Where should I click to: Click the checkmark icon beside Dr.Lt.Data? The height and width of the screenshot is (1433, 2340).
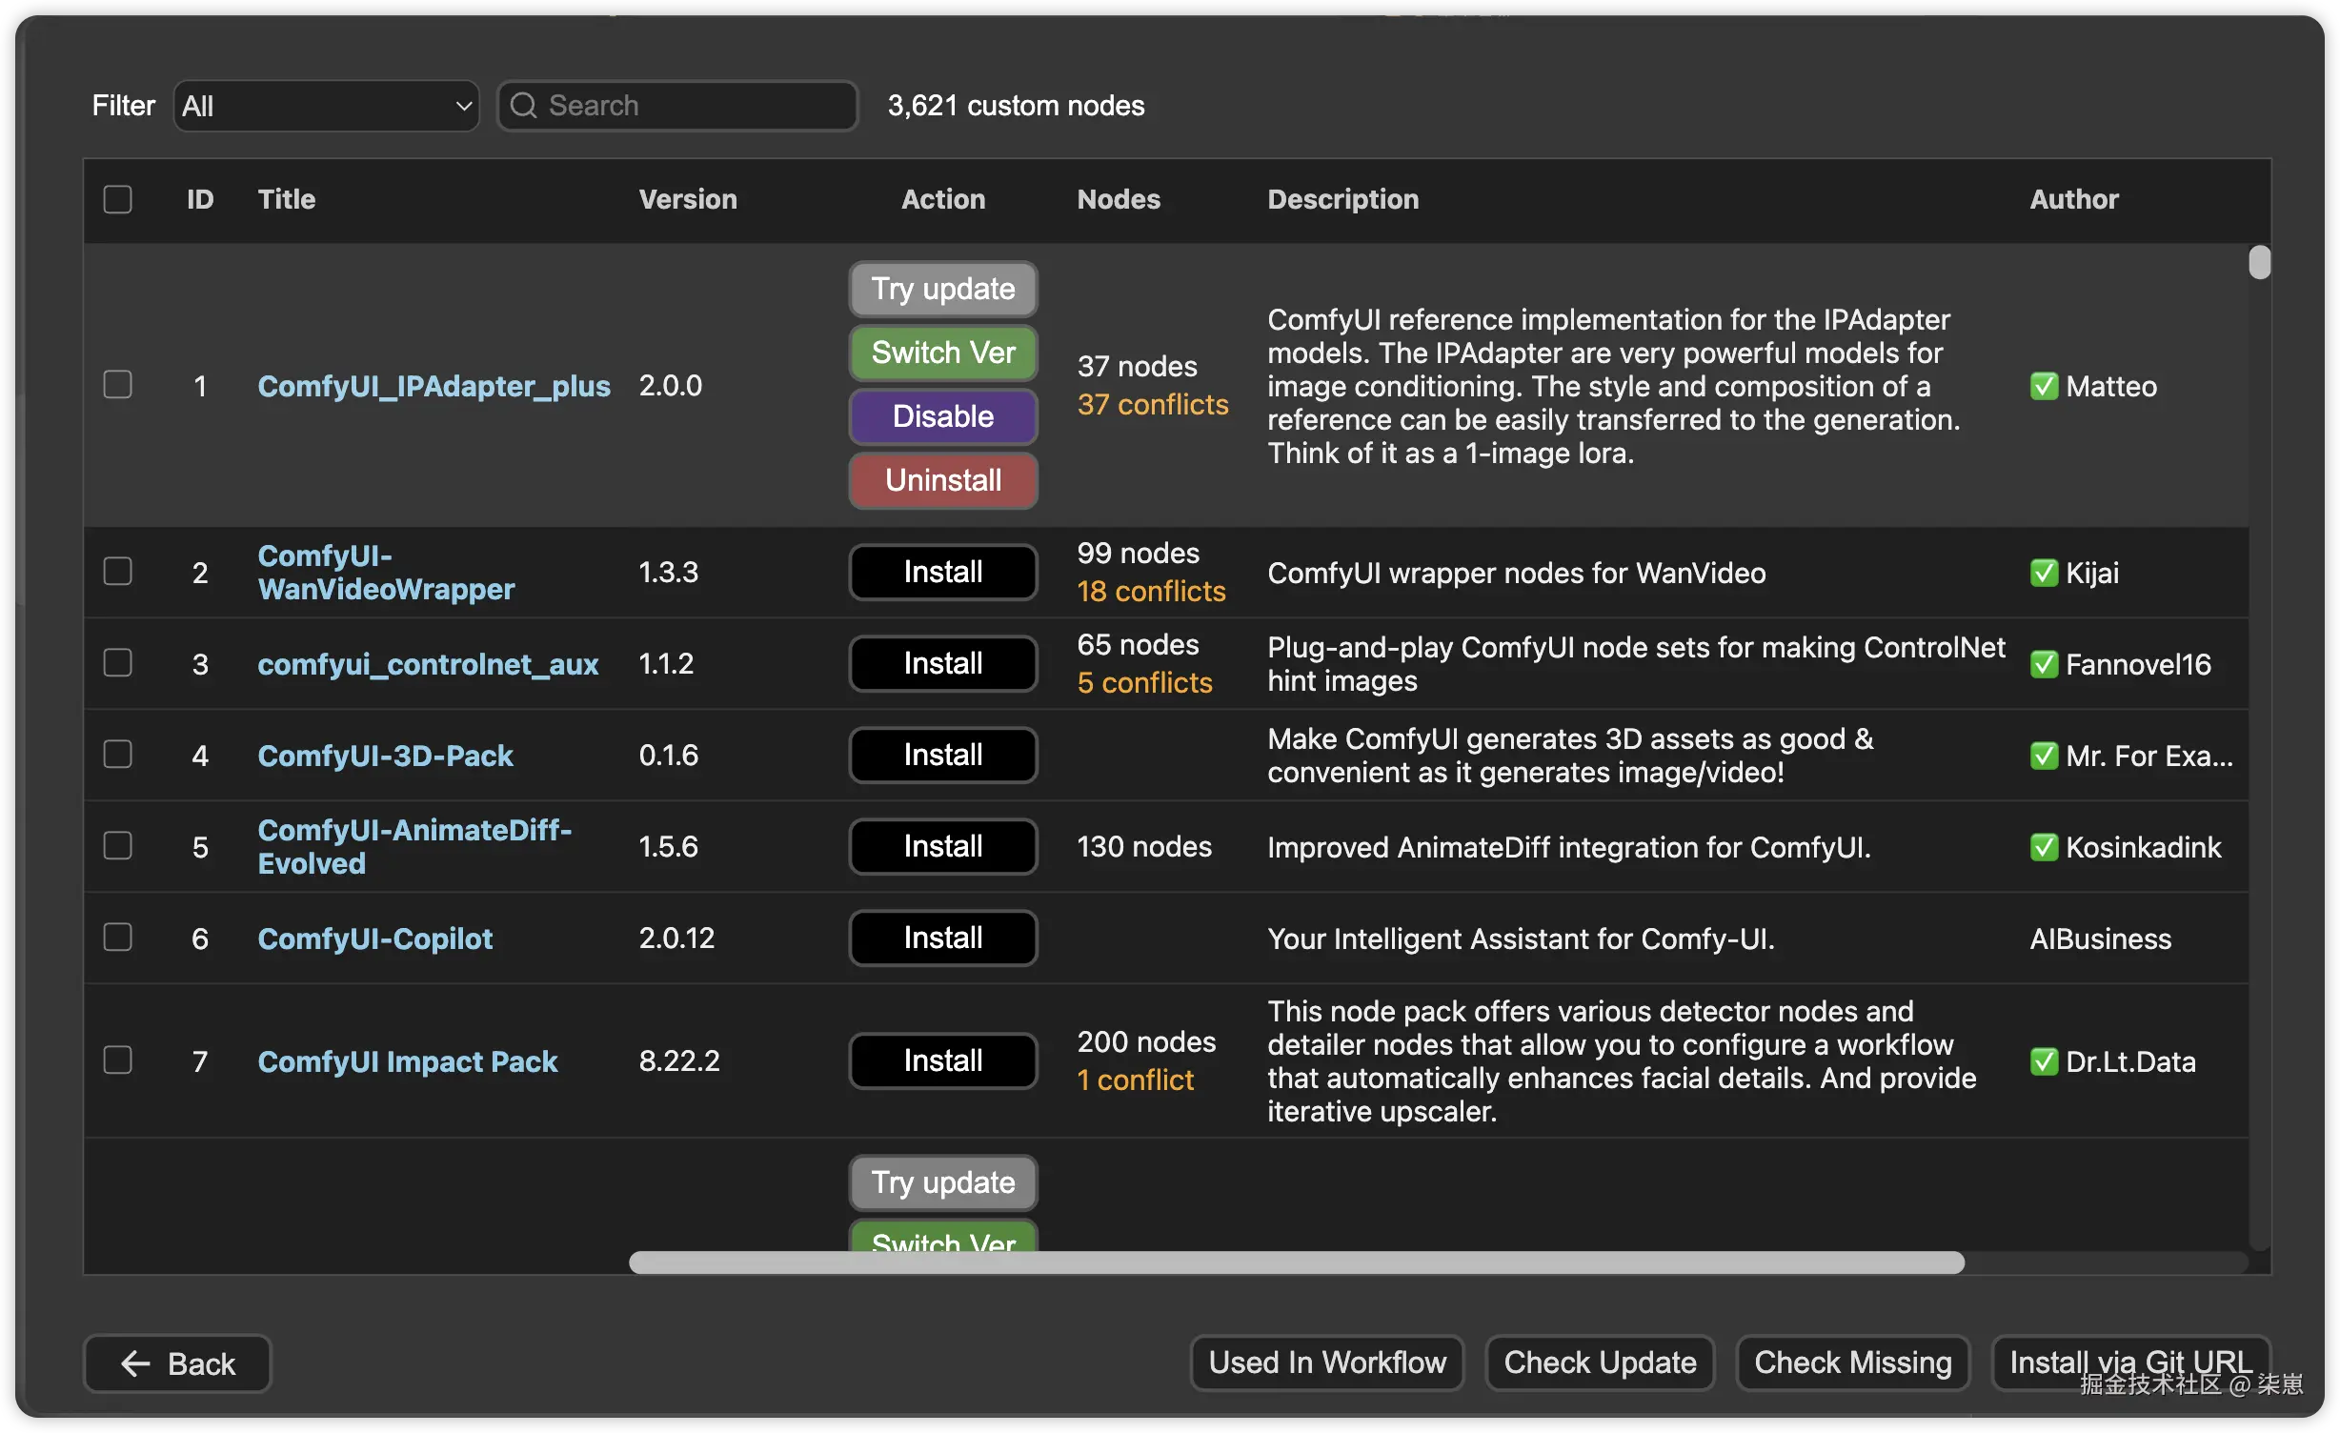point(2044,1061)
